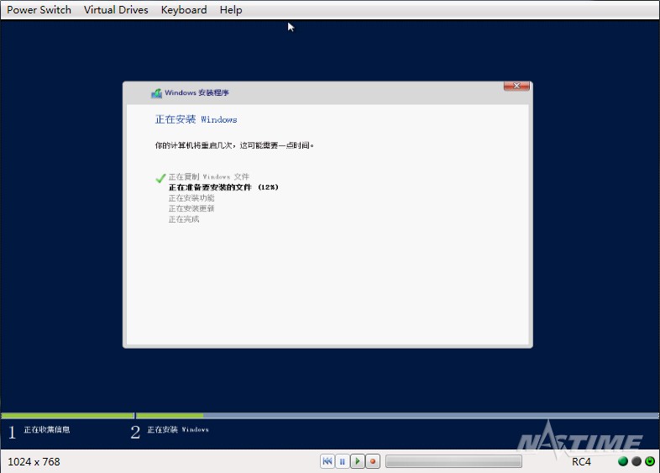This screenshot has width=660, height=473.
Task: Click the stage 2 installation progress bar
Action: point(397,416)
